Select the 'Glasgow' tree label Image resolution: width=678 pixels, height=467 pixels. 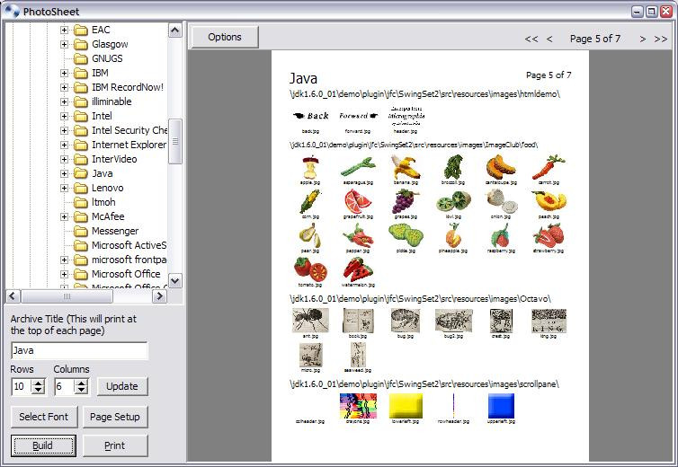(x=110, y=44)
